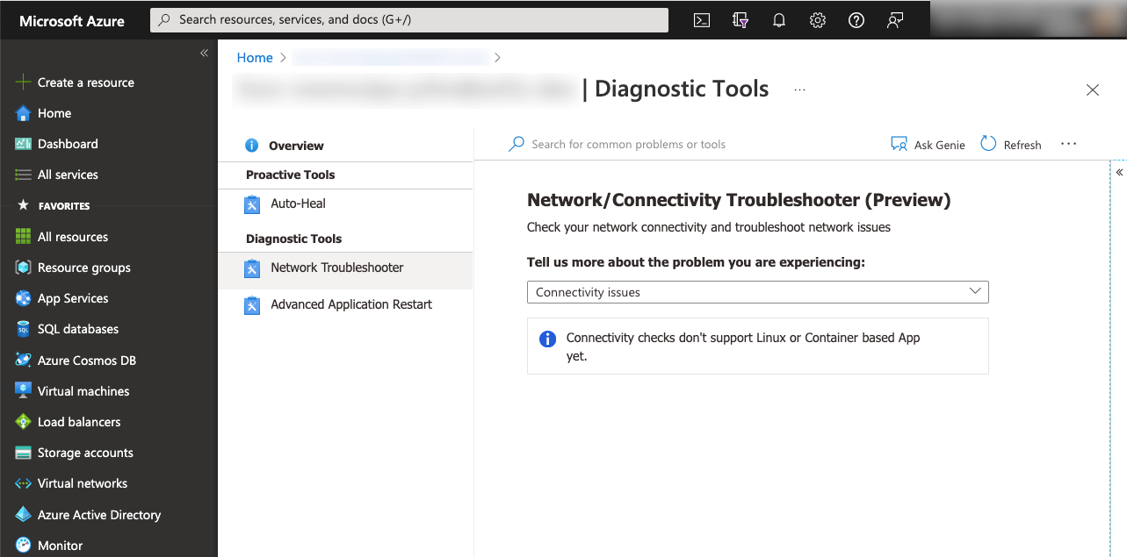The height and width of the screenshot is (557, 1127).
Task: Close the Diagnostic Tools blade
Action: click(x=1093, y=89)
